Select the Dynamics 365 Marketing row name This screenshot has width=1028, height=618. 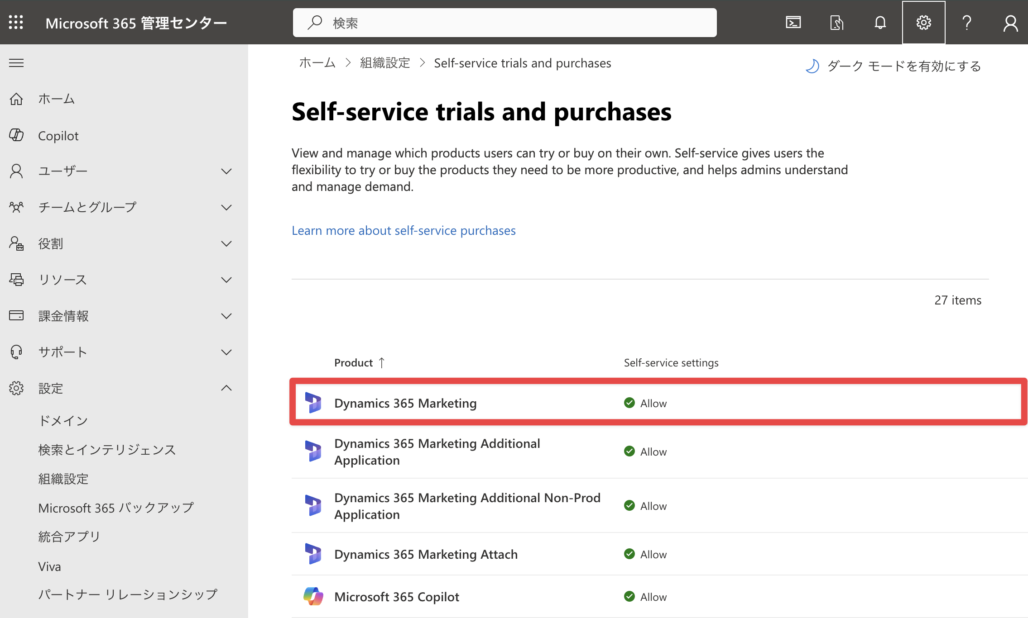405,403
